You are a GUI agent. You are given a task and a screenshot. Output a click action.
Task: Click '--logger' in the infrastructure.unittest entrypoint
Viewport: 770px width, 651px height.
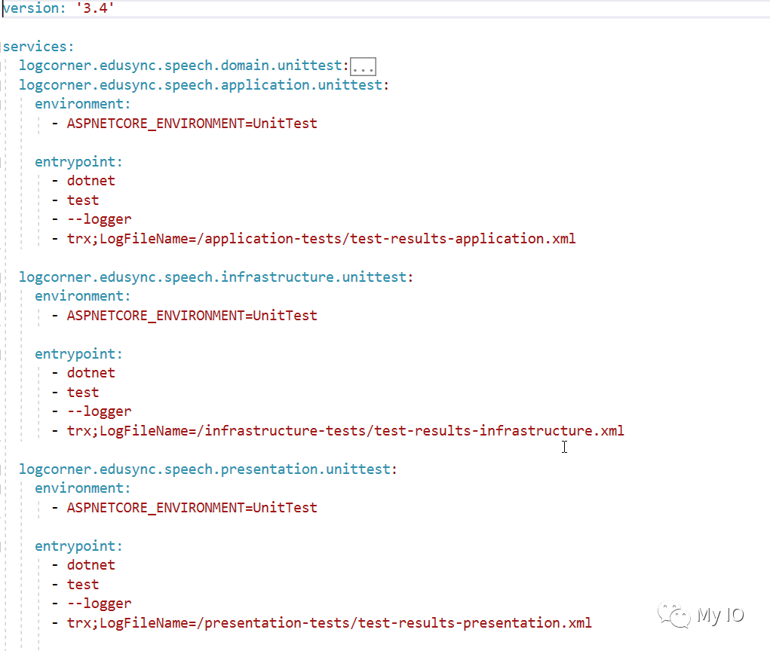(x=100, y=411)
